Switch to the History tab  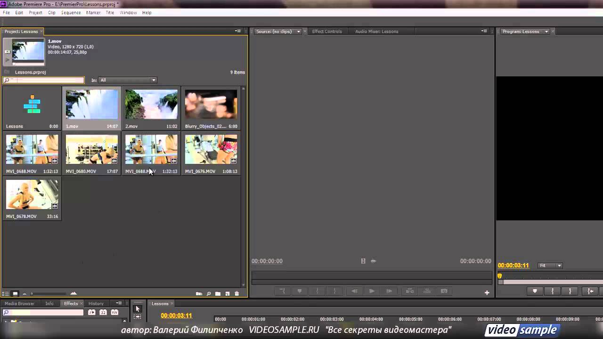tap(96, 304)
